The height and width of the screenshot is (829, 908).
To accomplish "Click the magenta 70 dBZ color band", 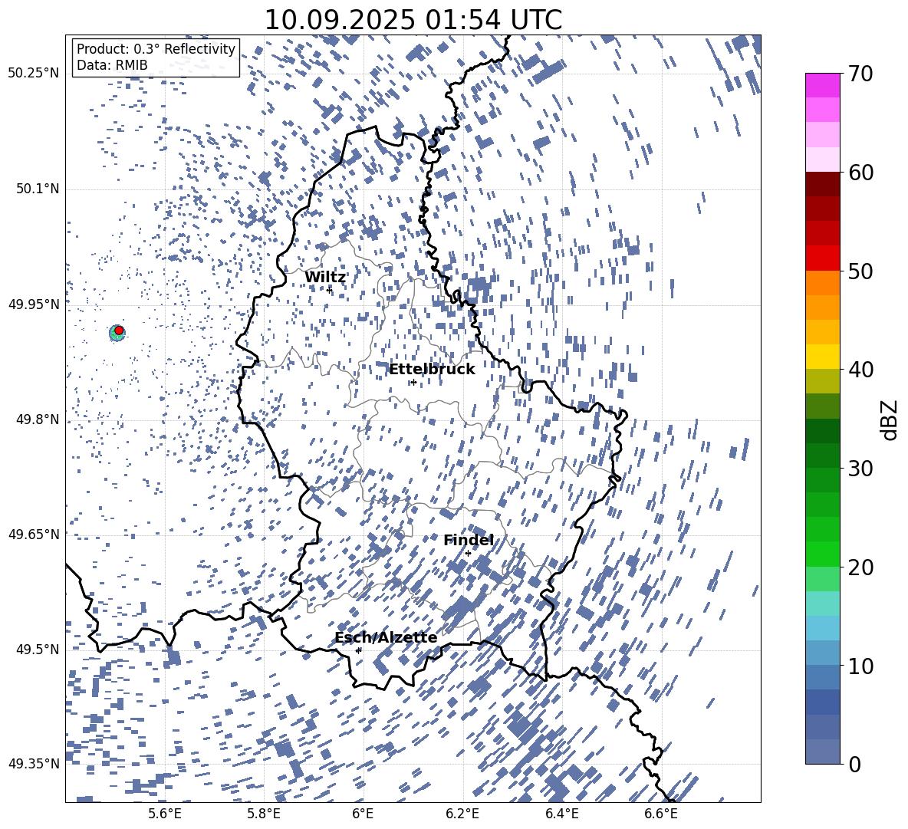I will click(x=822, y=86).
